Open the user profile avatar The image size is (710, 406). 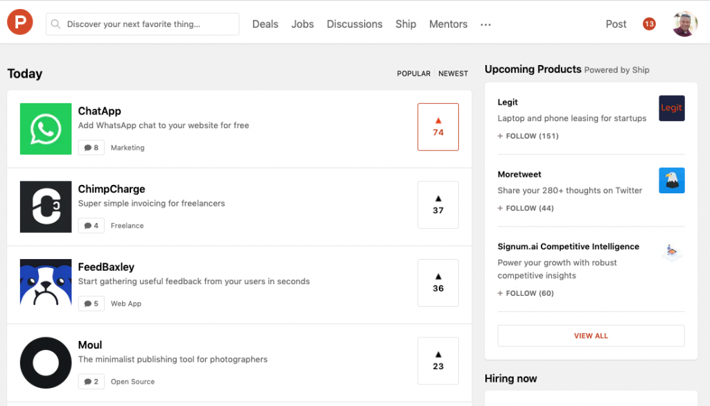tap(684, 24)
